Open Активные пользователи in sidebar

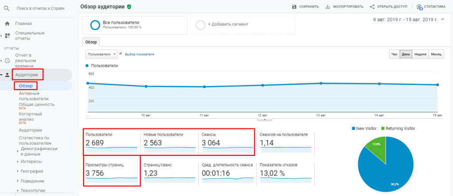[x=34, y=96]
